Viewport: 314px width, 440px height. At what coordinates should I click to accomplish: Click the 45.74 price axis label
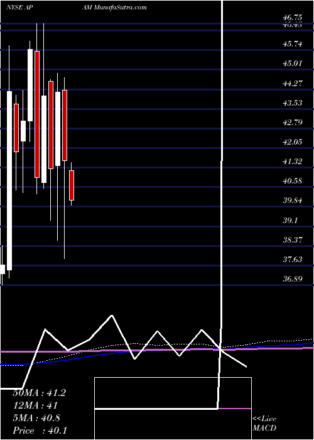click(x=292, y=44)
